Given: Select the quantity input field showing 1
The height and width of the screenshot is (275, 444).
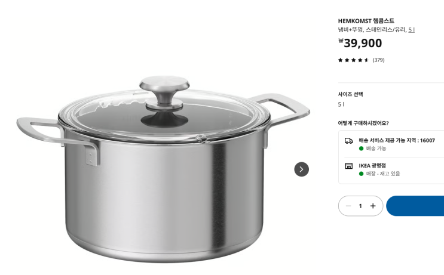Looking at the screenshot, I should tap(360, 206).
